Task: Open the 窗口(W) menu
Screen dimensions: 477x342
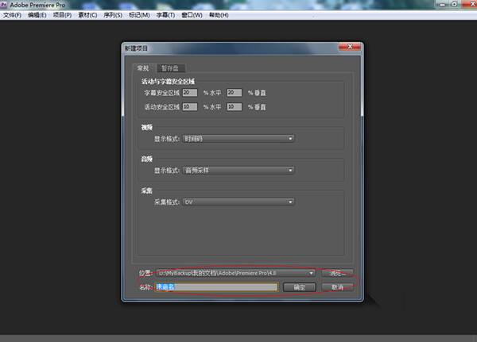Action: click(192, 15)
